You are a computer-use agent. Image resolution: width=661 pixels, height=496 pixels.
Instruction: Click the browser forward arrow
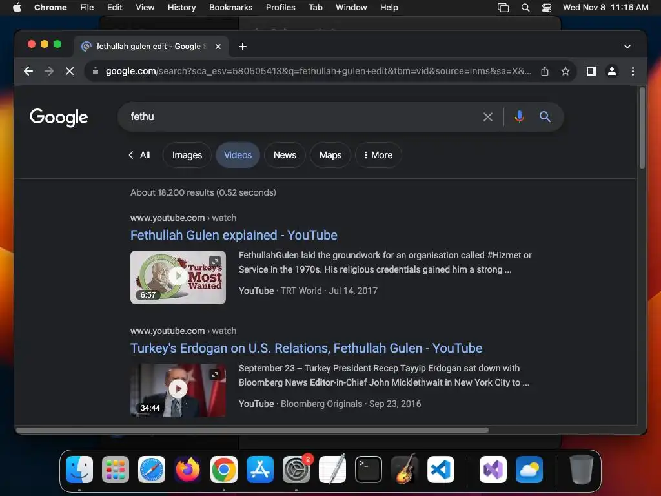click(49, 71)
